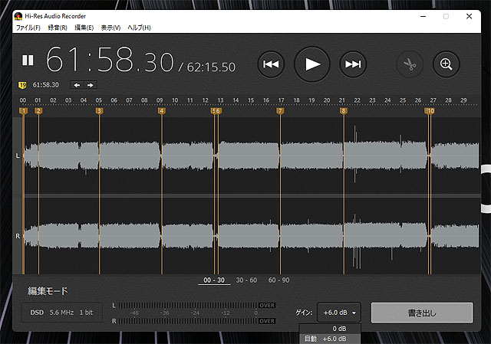
Task: Open the ファイル(F) menu
Action: [29, 28]
